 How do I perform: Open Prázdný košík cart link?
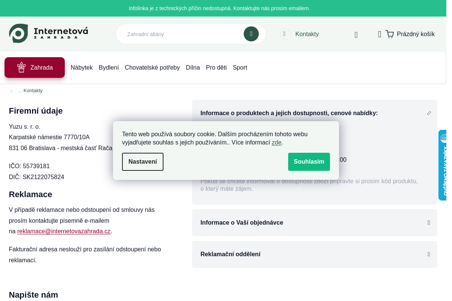pyautogui.click(x=416, y=34)
